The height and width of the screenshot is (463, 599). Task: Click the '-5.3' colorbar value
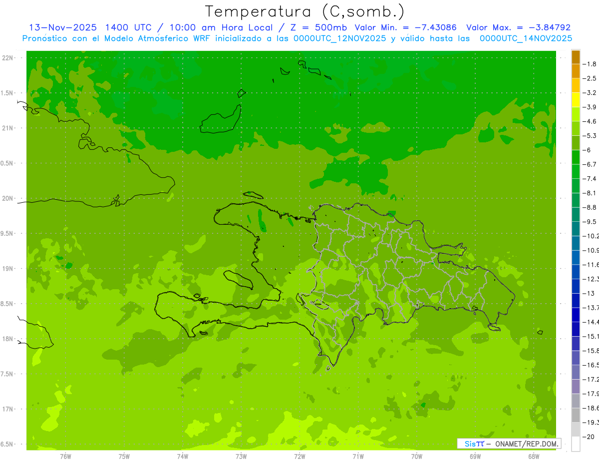pyautogui.click(x=590, y=136)
